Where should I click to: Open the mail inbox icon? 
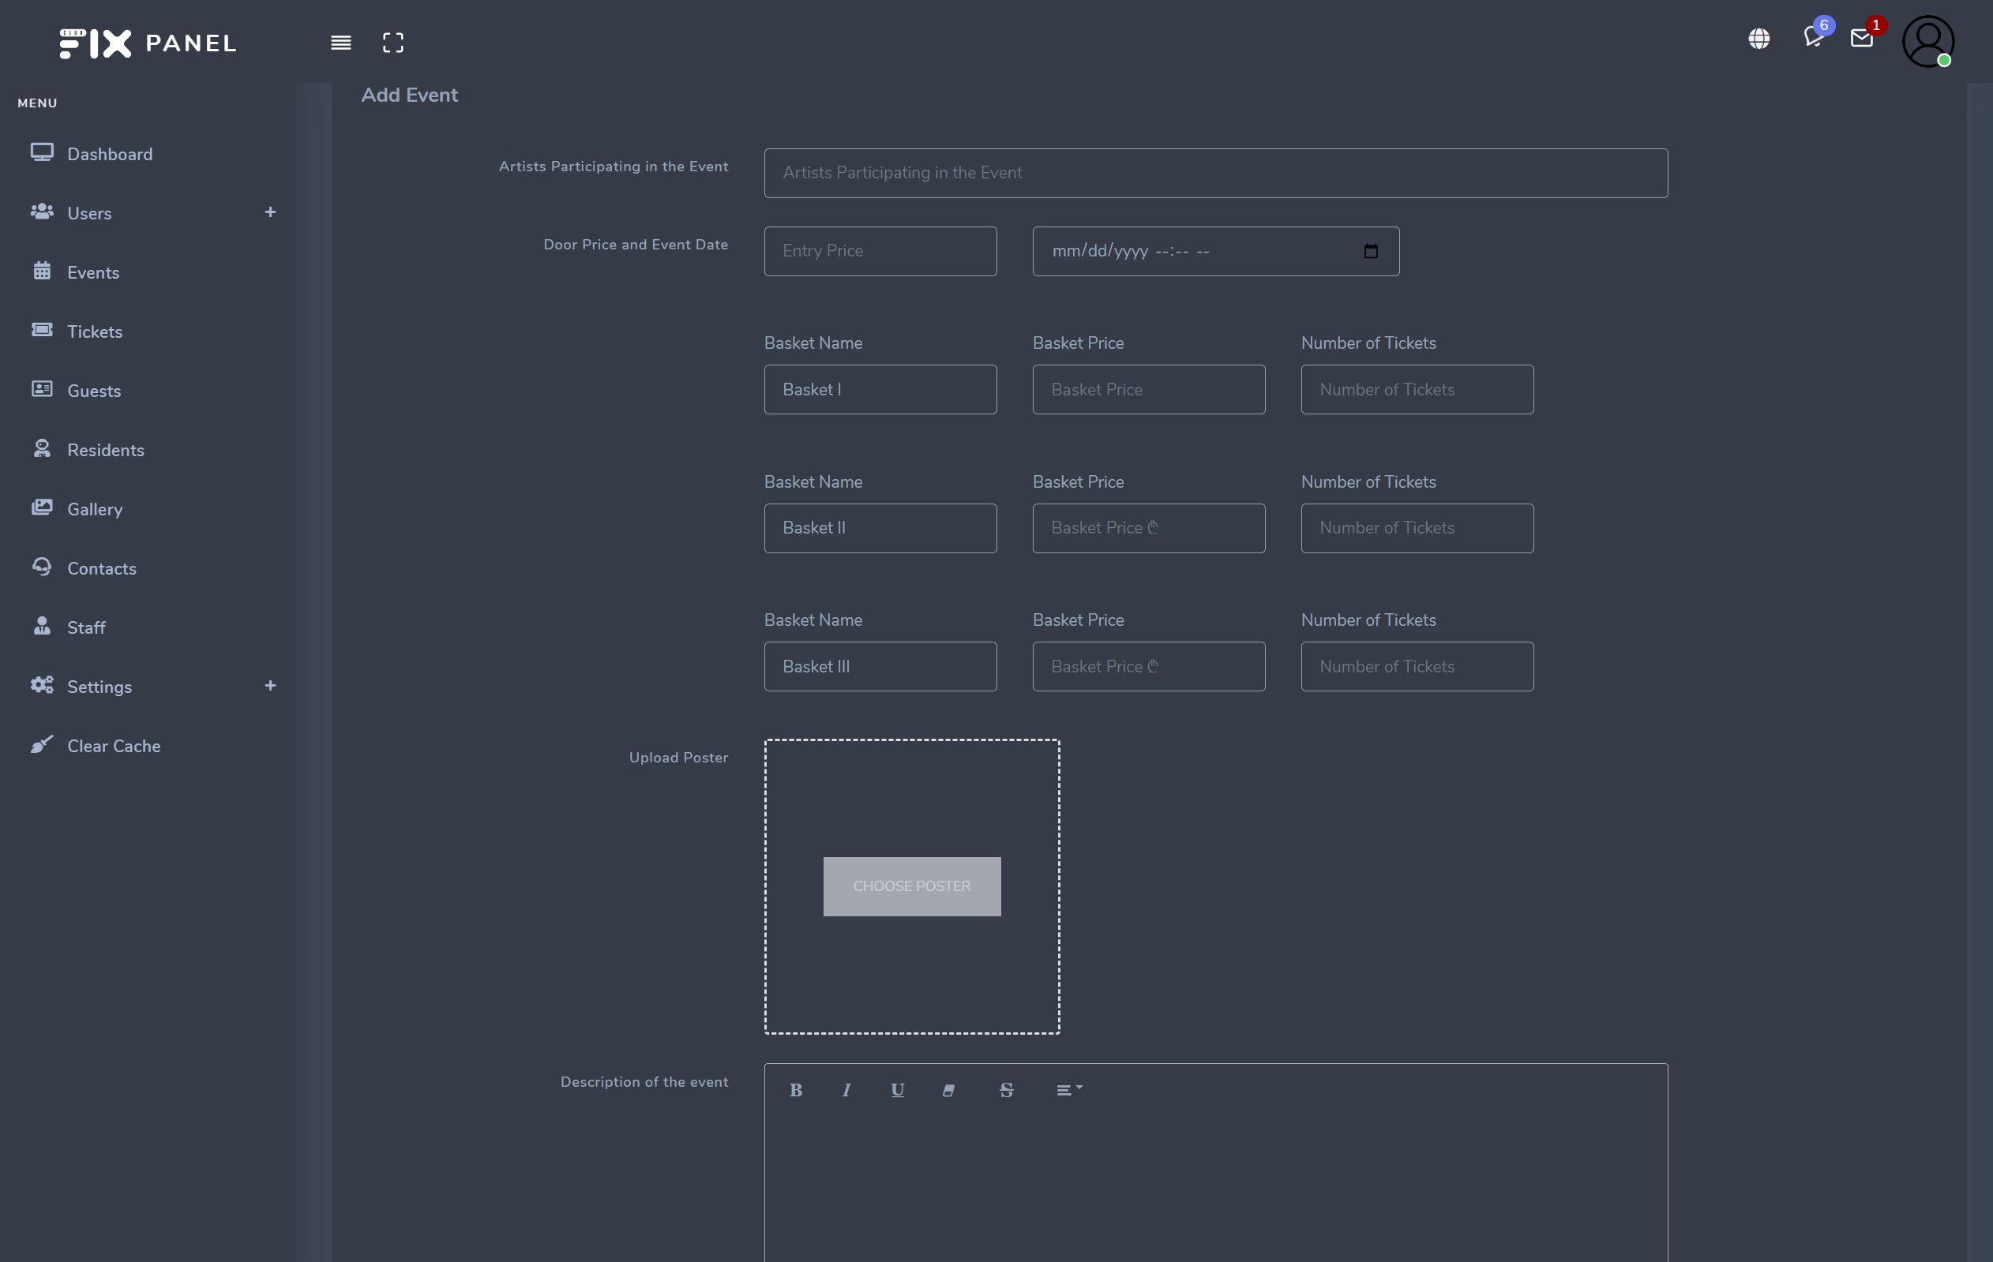[x=1861, y=39]
